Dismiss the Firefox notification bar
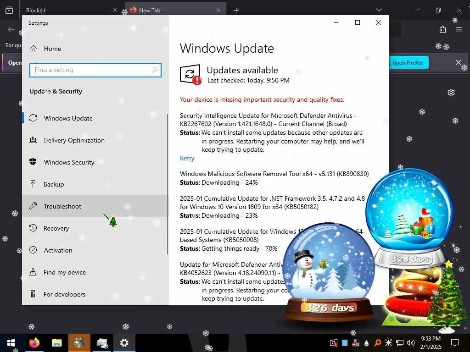The width and height of the screenshot is (470, 352). 459,62
